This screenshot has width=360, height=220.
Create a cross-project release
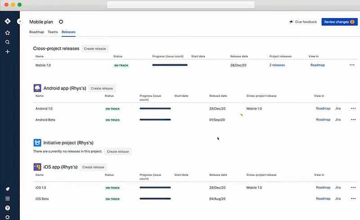click(x=95, y=48)
